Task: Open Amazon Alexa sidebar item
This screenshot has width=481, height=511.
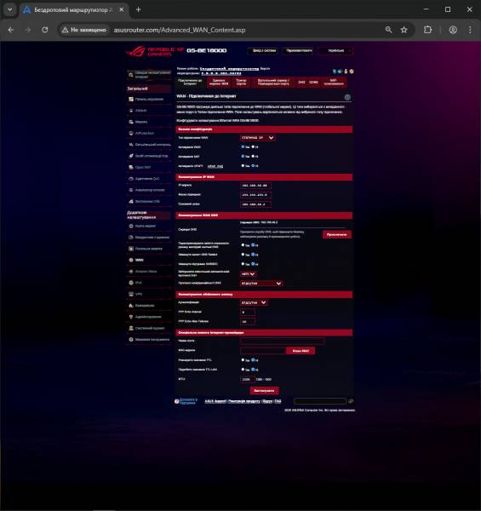Action: coord(148,272)
